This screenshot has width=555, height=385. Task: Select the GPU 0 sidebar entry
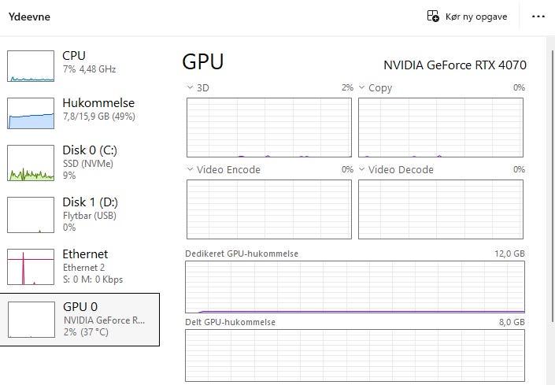coord(80,319)
